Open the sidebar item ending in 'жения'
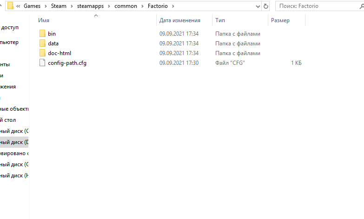The width and height of the screenshot is (364, 219). [x=8, y=87]
